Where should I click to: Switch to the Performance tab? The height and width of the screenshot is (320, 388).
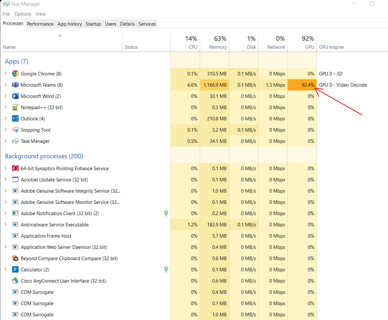[40, 24]
